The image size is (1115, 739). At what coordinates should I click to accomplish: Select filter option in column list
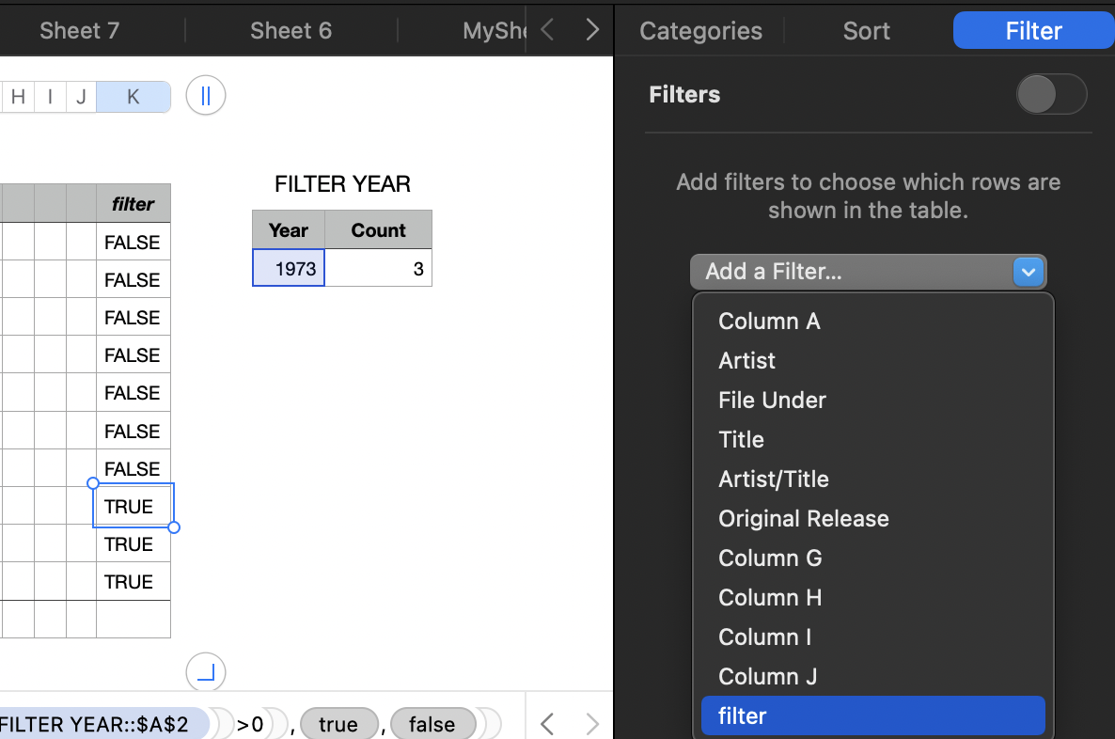[743, 716]
